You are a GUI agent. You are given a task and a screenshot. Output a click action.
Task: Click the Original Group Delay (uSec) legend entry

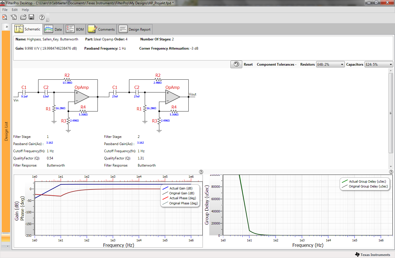point(365,186)
